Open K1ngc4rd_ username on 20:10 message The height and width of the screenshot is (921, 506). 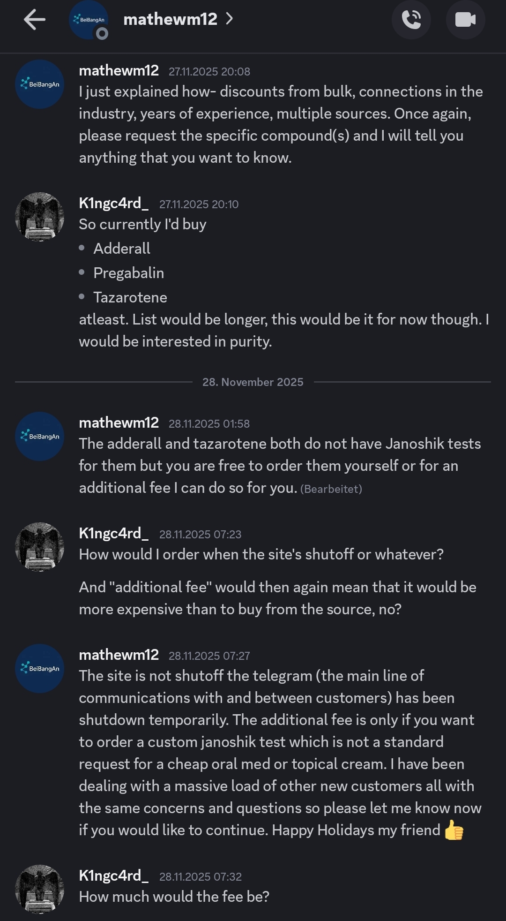(114, 203)
